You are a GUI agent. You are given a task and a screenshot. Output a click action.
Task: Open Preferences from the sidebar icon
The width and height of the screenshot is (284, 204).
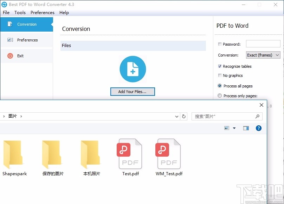[10, 40]
